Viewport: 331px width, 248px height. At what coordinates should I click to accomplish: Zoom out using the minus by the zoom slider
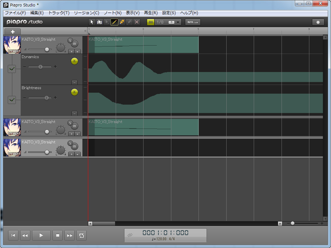pos(288,223)
